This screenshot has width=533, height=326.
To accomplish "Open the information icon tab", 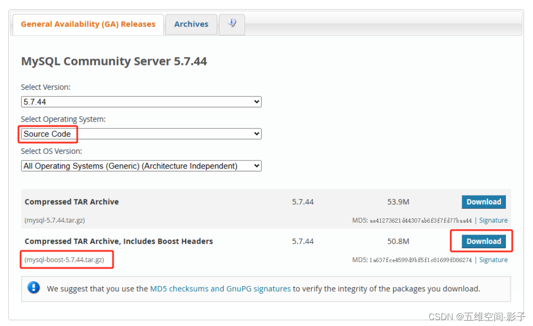I will coord(232,24).
